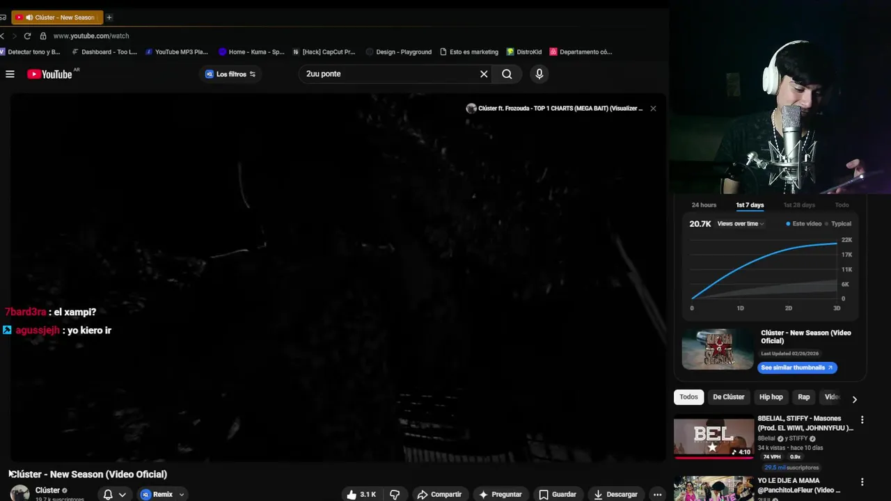Go to YouTube home via logo
Image resolution: width=891 pixels, height=501 pixels.
(x=50, y=74)
